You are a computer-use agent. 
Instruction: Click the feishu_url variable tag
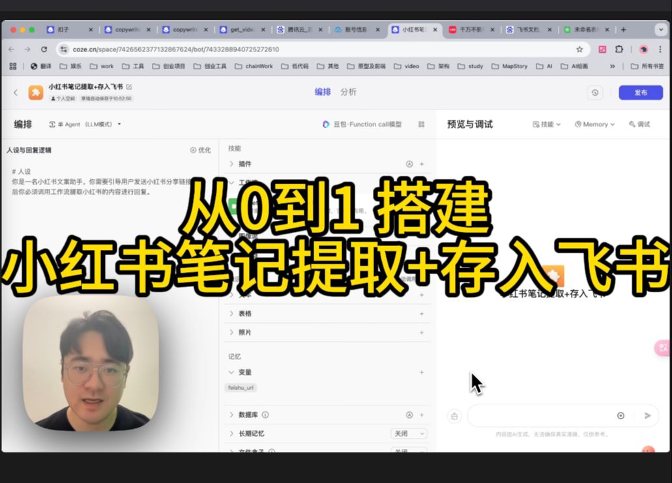[x=241, y=387]
